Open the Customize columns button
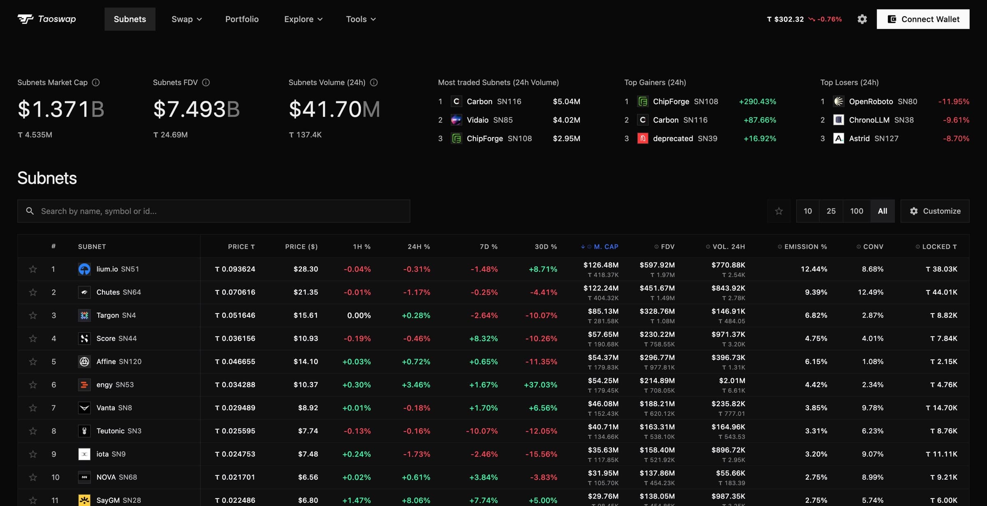Image resolution: width=987 pixels, height=506 pixels. pyautogui.click(x=935, y=211)
